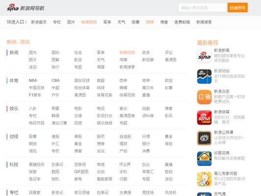Open 英超 link under 体育
Viewport: 261px width, 196px height.
click(x=101, y=80)
